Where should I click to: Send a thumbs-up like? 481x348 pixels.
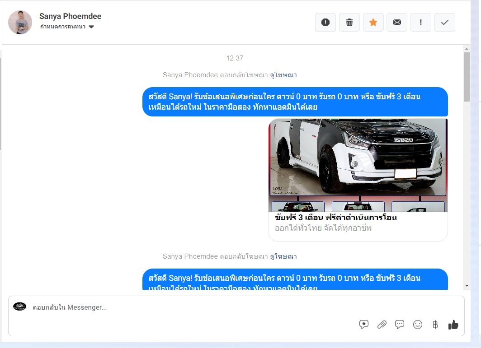(453, 325)
